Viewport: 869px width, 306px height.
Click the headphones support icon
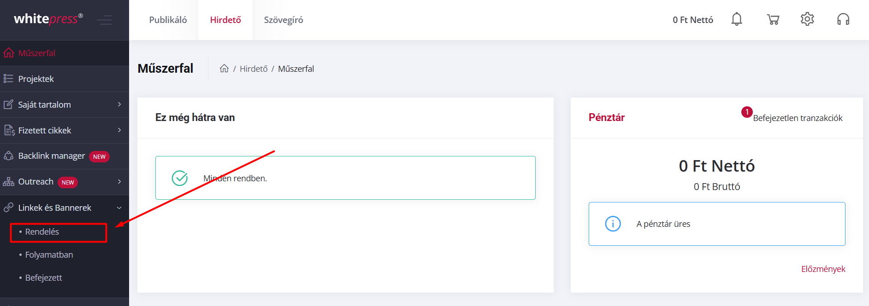843,19
